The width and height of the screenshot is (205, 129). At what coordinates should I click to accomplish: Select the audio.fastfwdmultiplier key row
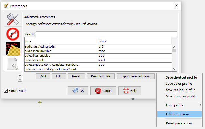pos(61,46)
